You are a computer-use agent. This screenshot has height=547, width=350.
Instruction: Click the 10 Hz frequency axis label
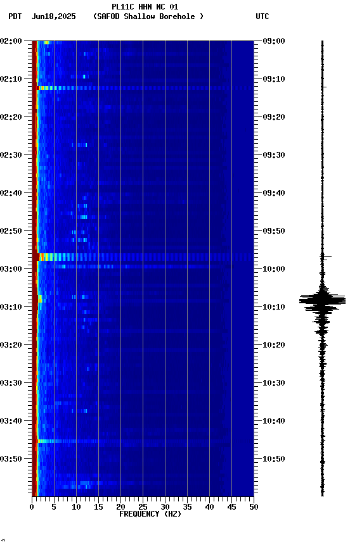[x=76, y=507]
